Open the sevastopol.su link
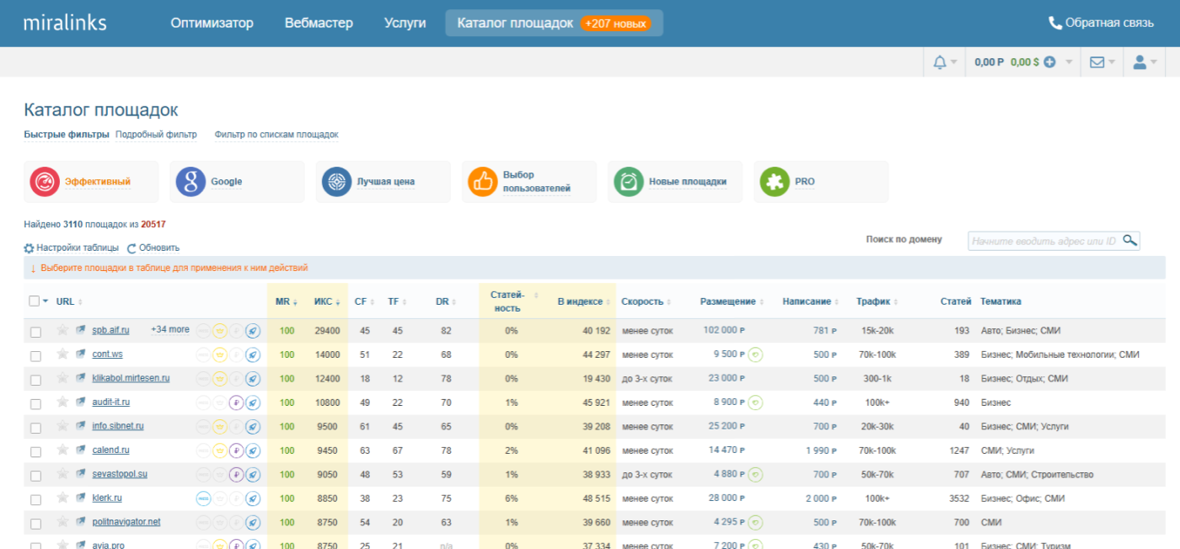The width and height of the screenshot is (1180, 549). pyautogui.click(x=120, y=474)
